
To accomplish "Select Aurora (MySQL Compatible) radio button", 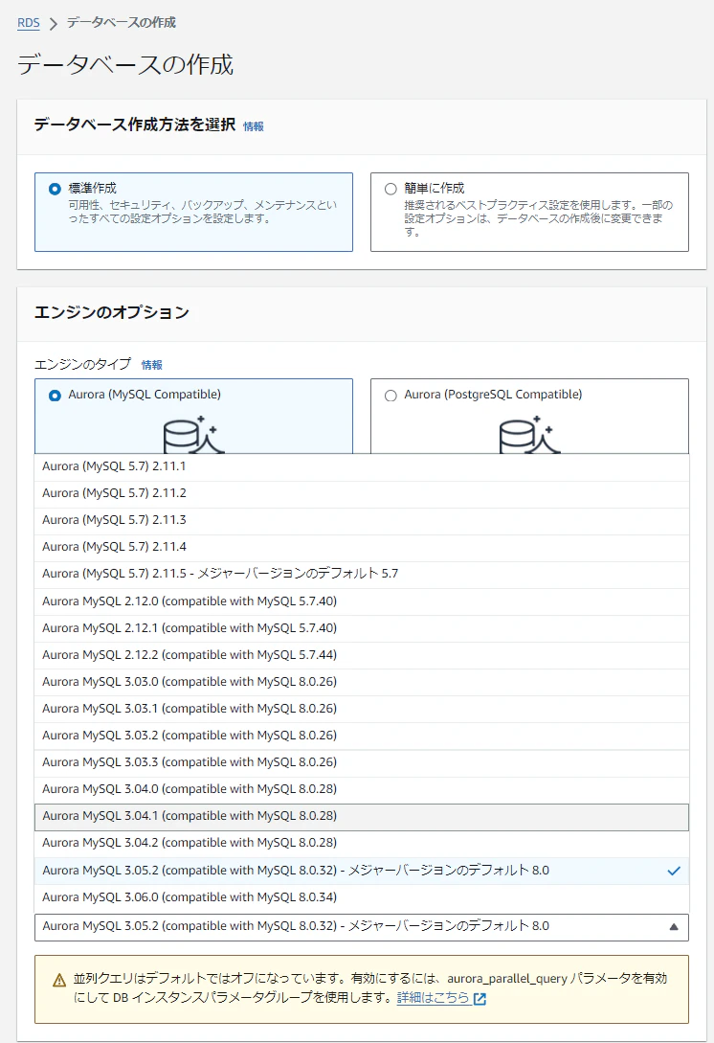I will tap(56, 396).
